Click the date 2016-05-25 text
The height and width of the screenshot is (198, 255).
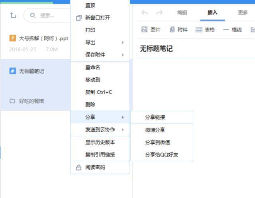click(x=22, y=49)
